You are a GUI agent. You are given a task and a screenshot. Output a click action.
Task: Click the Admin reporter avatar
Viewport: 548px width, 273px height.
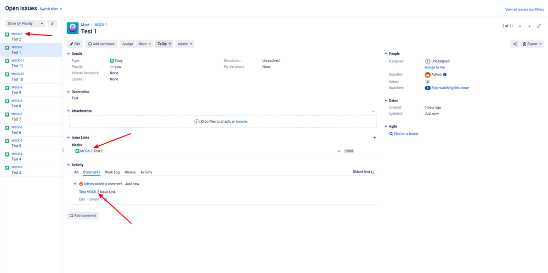427,75
